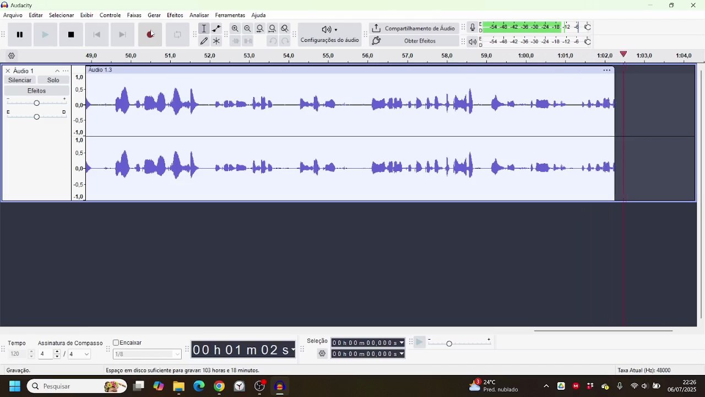This screenshot has width=705, height=397.
Task: Open the Ajuda menu
Action: pyautogui.click(x=258, y=15)
